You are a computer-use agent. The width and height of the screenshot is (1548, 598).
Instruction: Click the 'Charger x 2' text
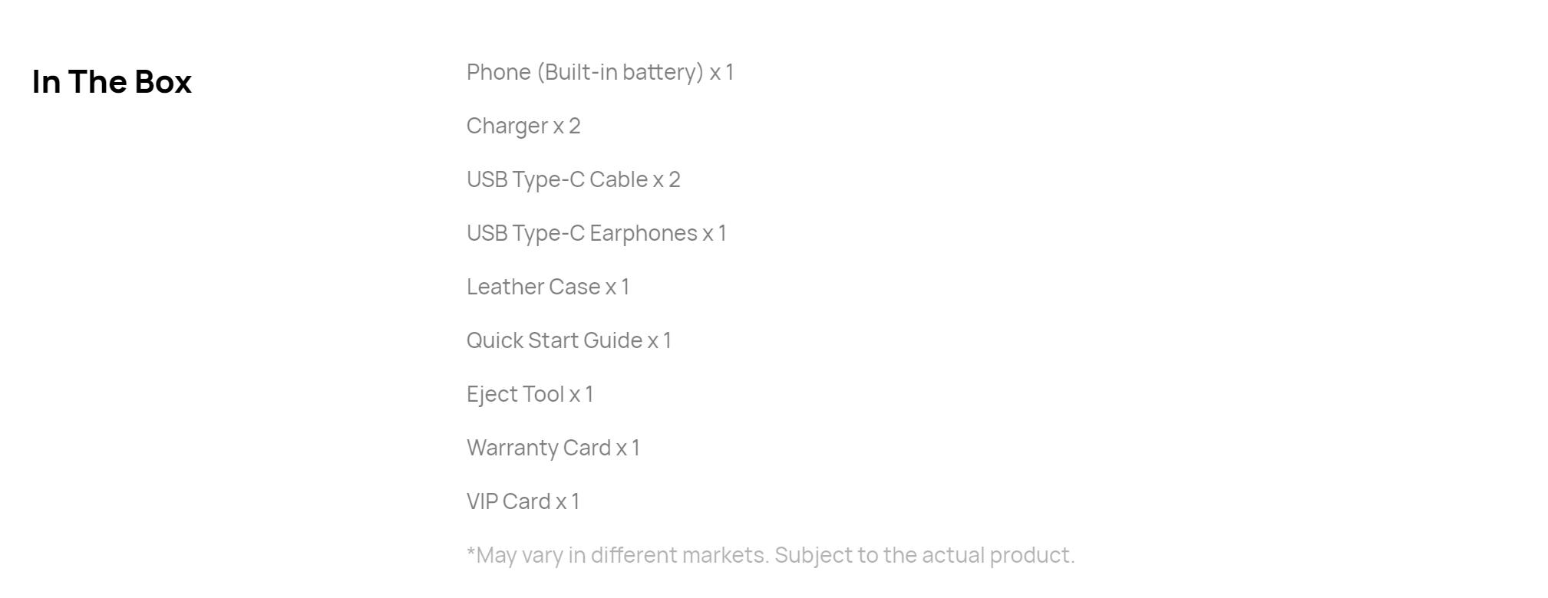point(523,127)
